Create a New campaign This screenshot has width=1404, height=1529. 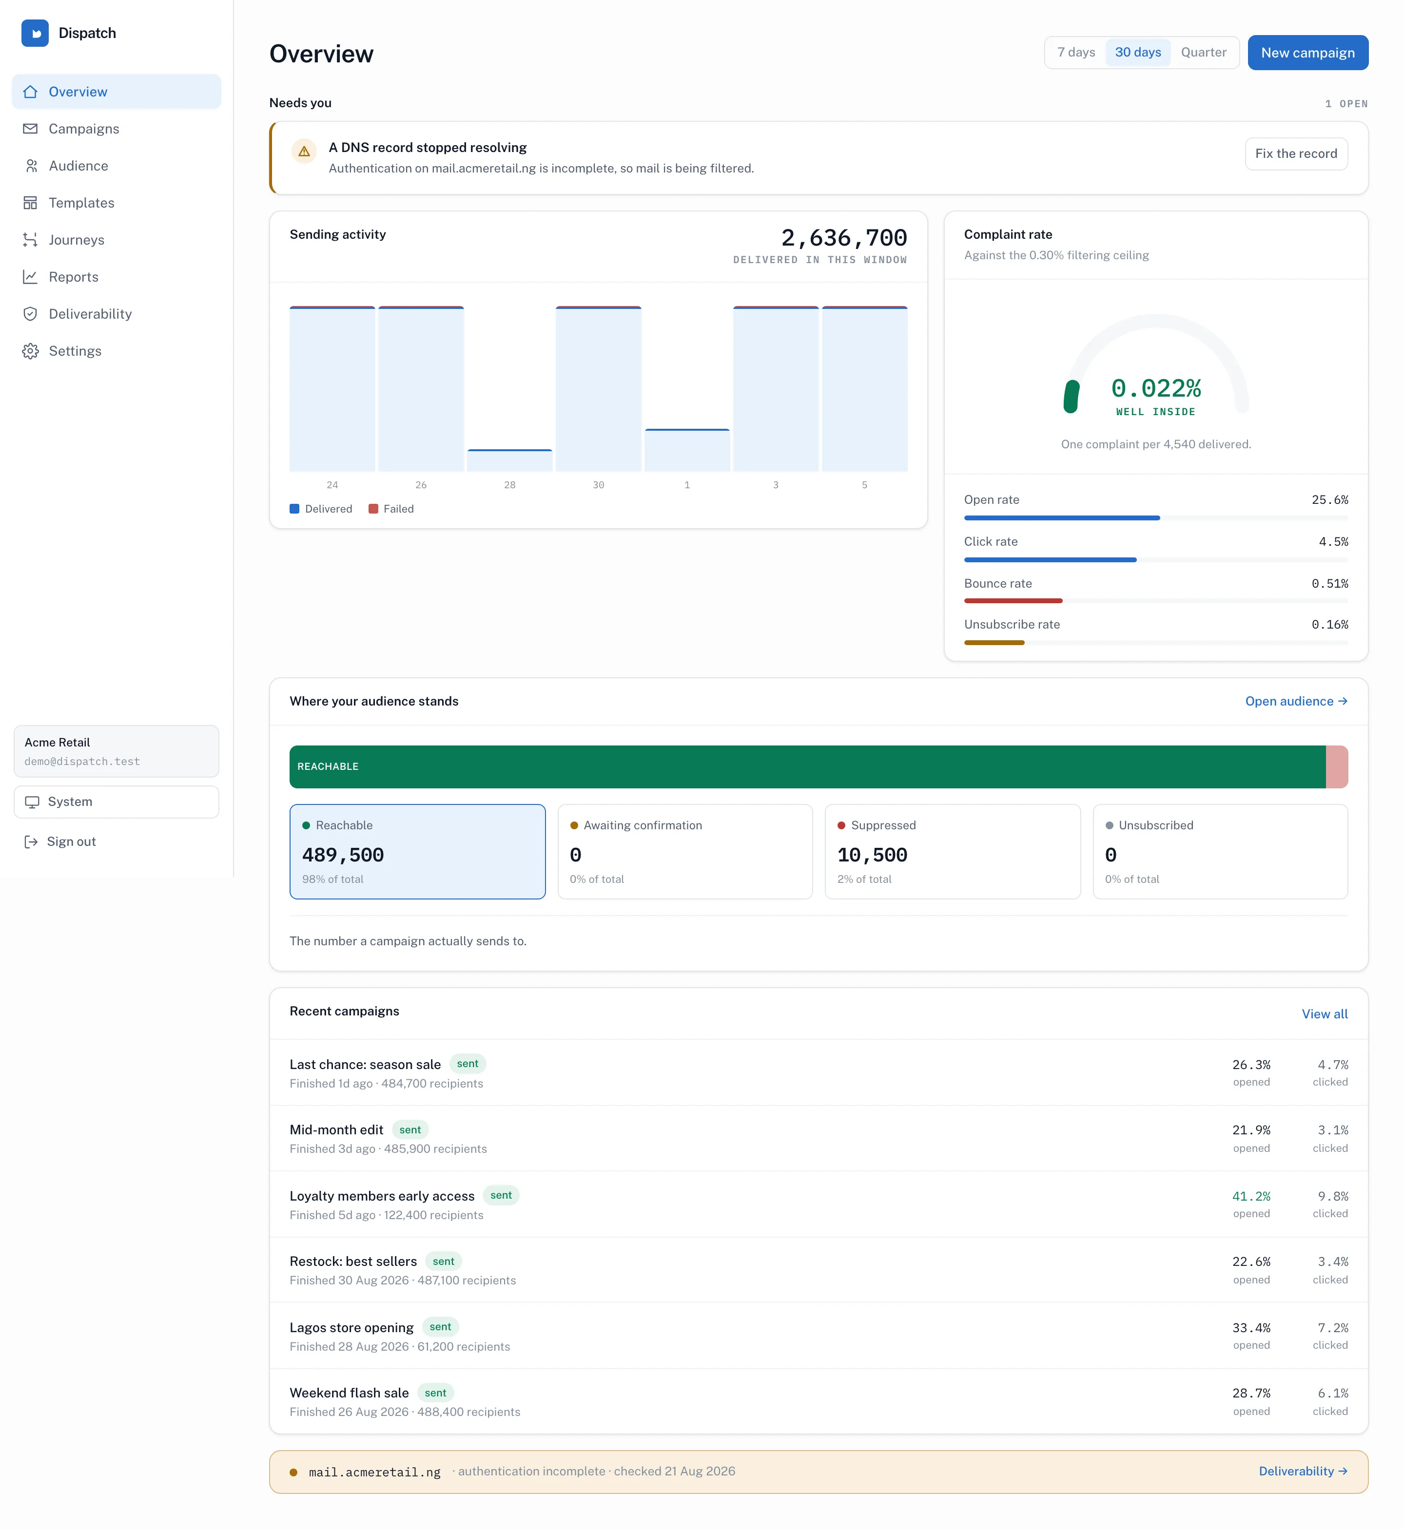point(1307,53)
